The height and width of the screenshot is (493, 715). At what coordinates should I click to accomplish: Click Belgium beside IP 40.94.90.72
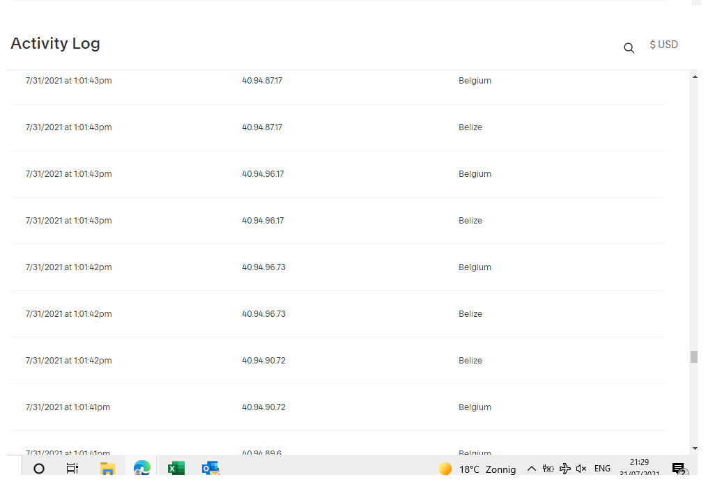tap(475, 407)
